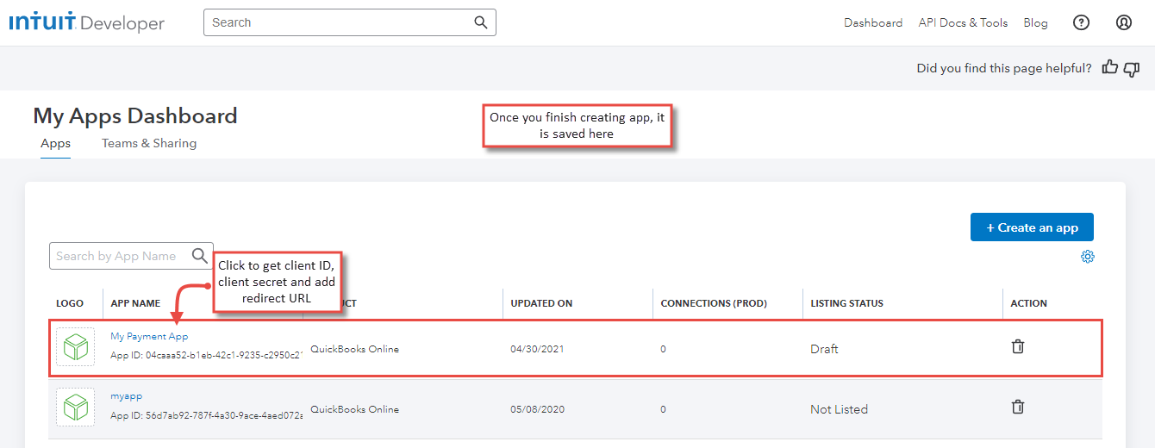Click the LOGO column header
Viewport: 1155px width, 448px height.
tap(70, 303)
